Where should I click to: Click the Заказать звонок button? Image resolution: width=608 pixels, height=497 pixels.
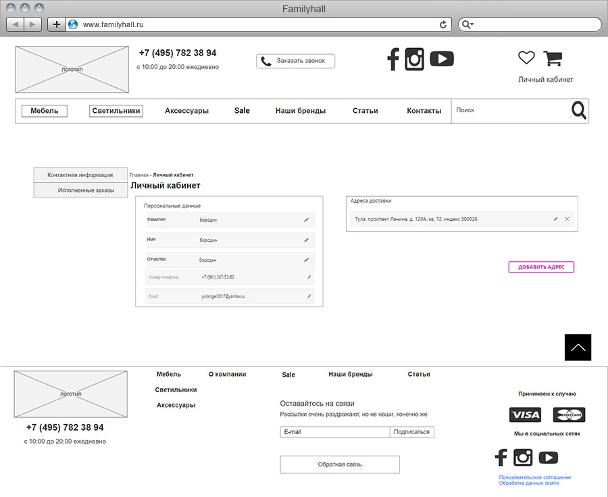pyautogui.click(x=295, y=61)
